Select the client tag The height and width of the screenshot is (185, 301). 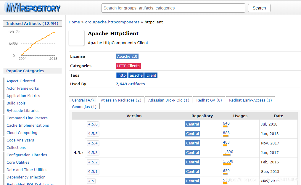(151, 75)
